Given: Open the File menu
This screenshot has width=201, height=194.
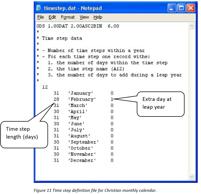Looking at the screenshot, I should click(40, 17).
